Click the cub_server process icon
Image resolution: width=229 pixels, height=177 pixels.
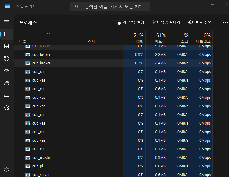click(x=28, y=175)
